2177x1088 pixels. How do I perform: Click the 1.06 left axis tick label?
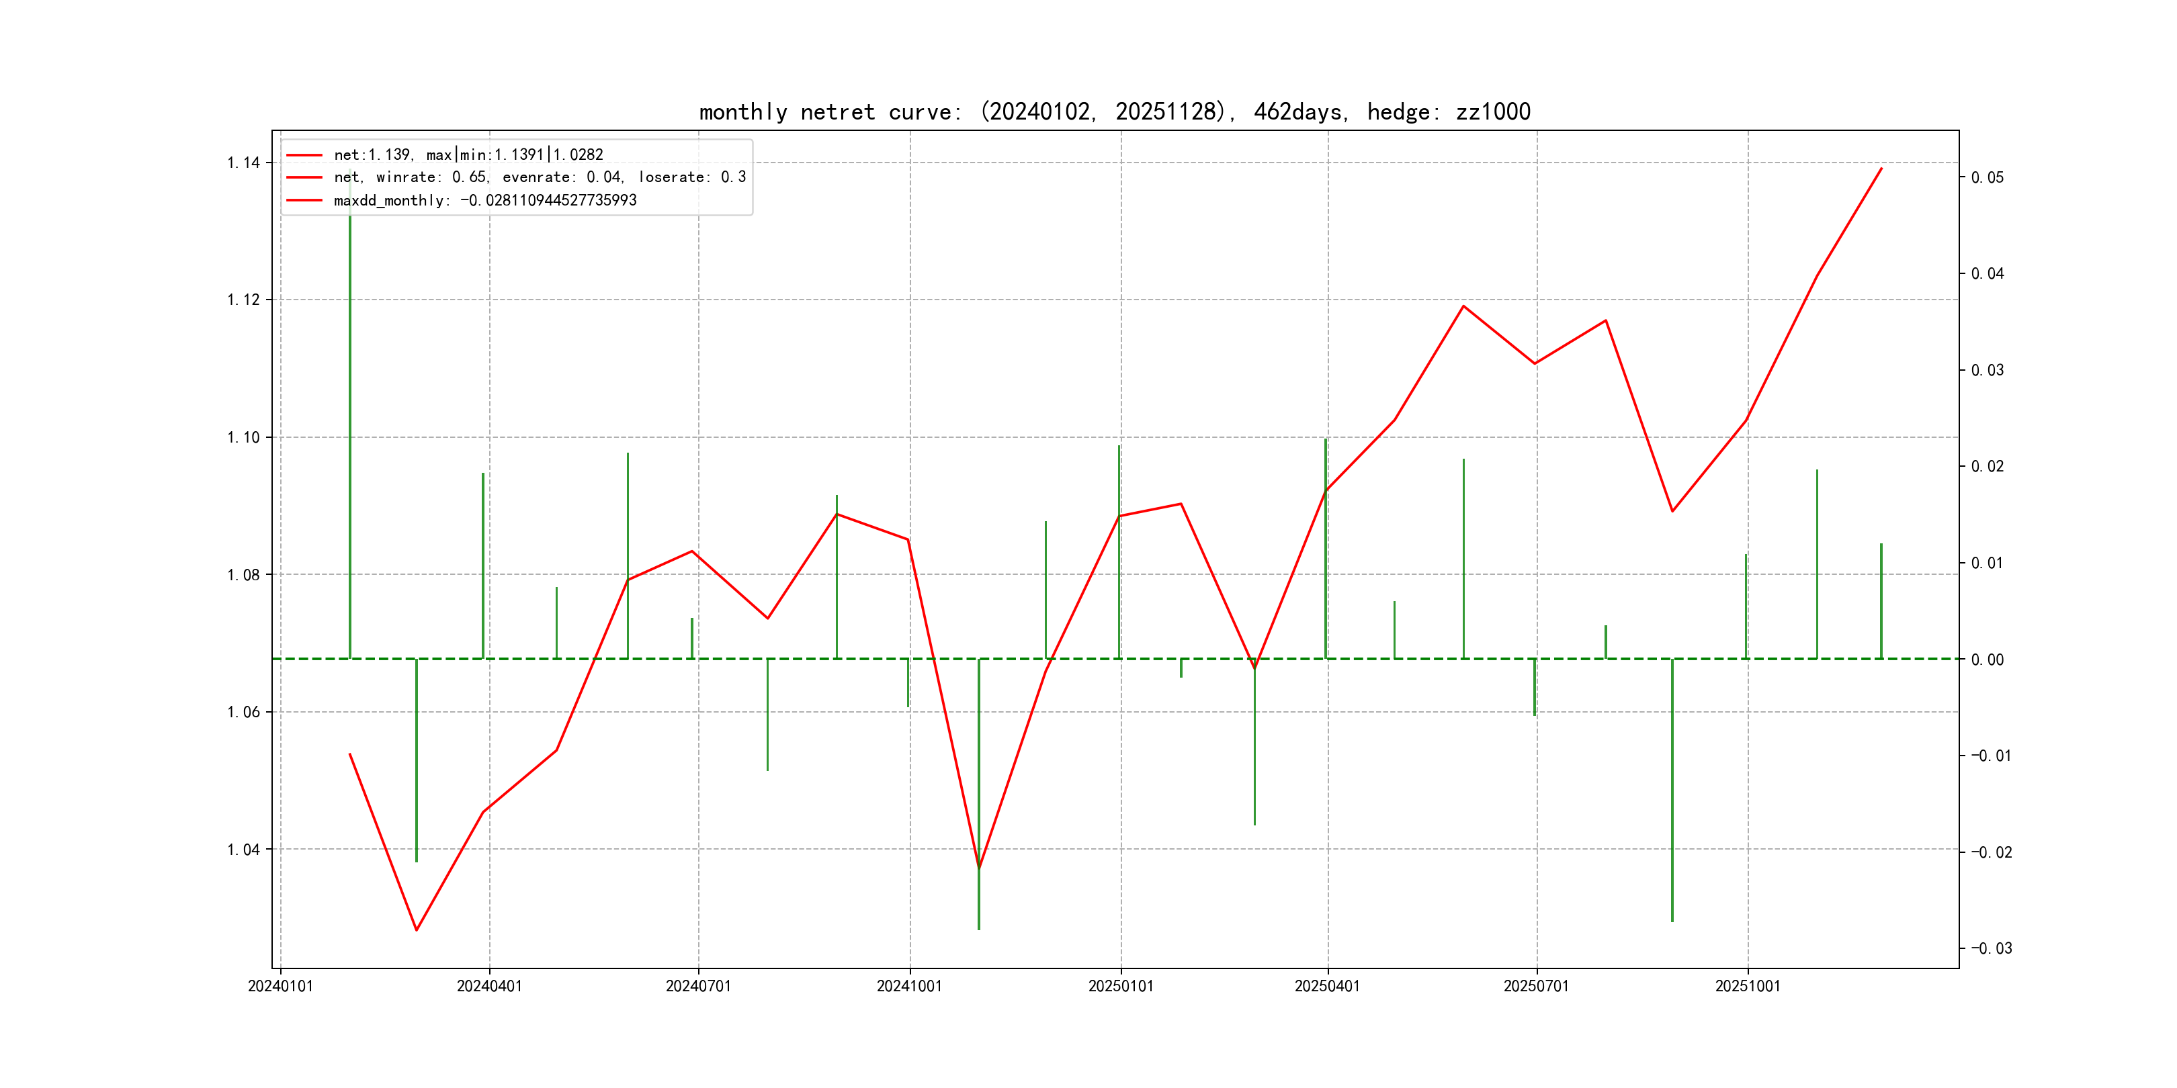[x=243, y=712]
